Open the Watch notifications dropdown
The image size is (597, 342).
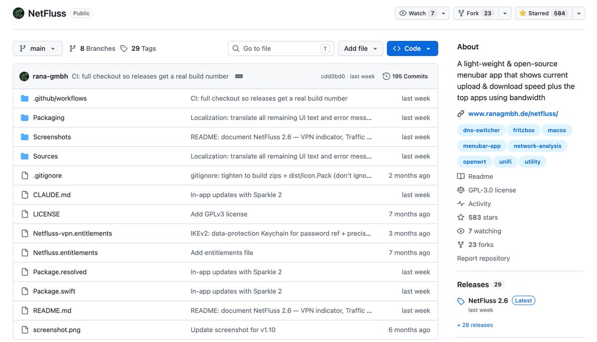tap(422, 13)
